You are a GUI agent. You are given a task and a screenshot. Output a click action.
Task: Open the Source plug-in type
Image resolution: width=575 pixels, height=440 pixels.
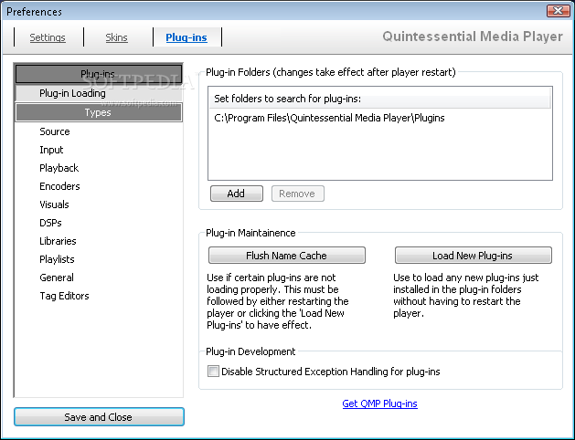tap(55, 131)
